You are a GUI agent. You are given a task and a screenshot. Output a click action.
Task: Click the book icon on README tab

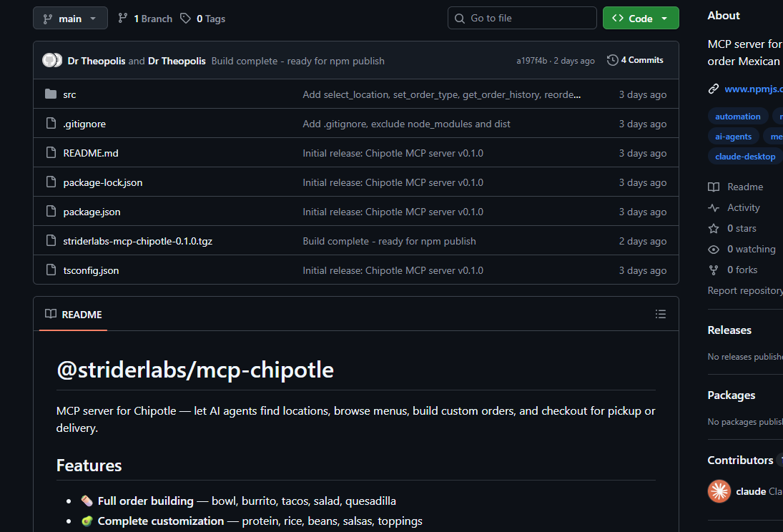pos(51,314)
